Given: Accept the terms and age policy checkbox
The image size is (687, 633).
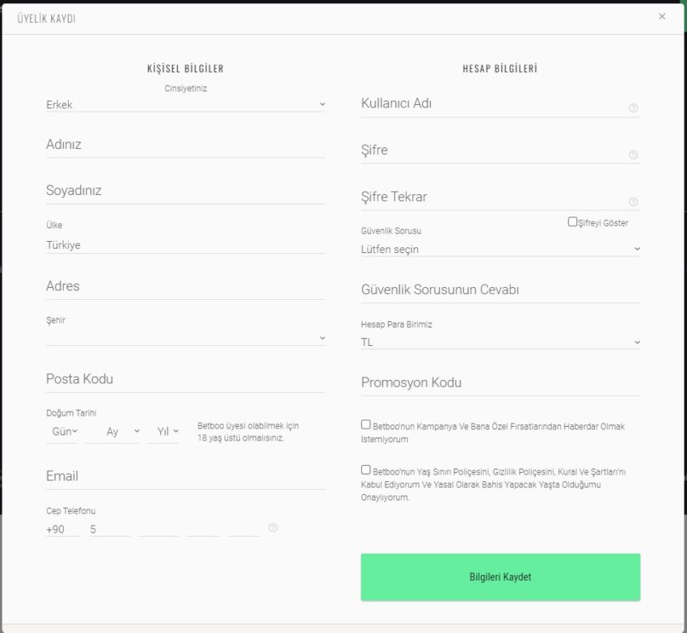Looking at the screenshot, I should click(x=366, y=470).
